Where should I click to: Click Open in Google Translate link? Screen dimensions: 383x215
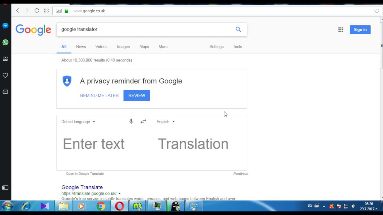click(x=85, y=173)
